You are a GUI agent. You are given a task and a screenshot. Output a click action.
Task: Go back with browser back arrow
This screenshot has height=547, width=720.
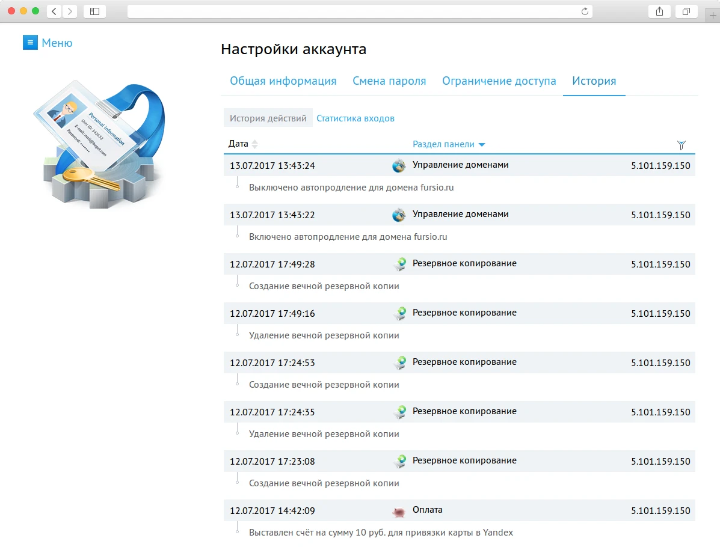click(54, 11)
